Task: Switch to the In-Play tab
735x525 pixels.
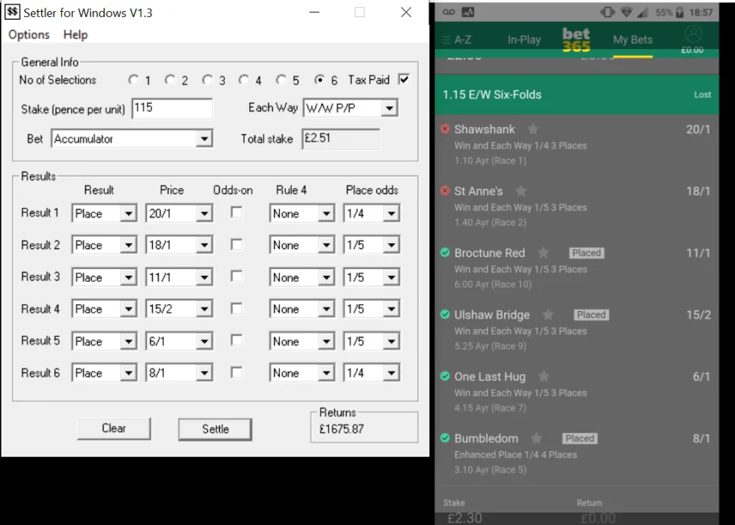Action: pyautogui.click(x=524, y=40)
